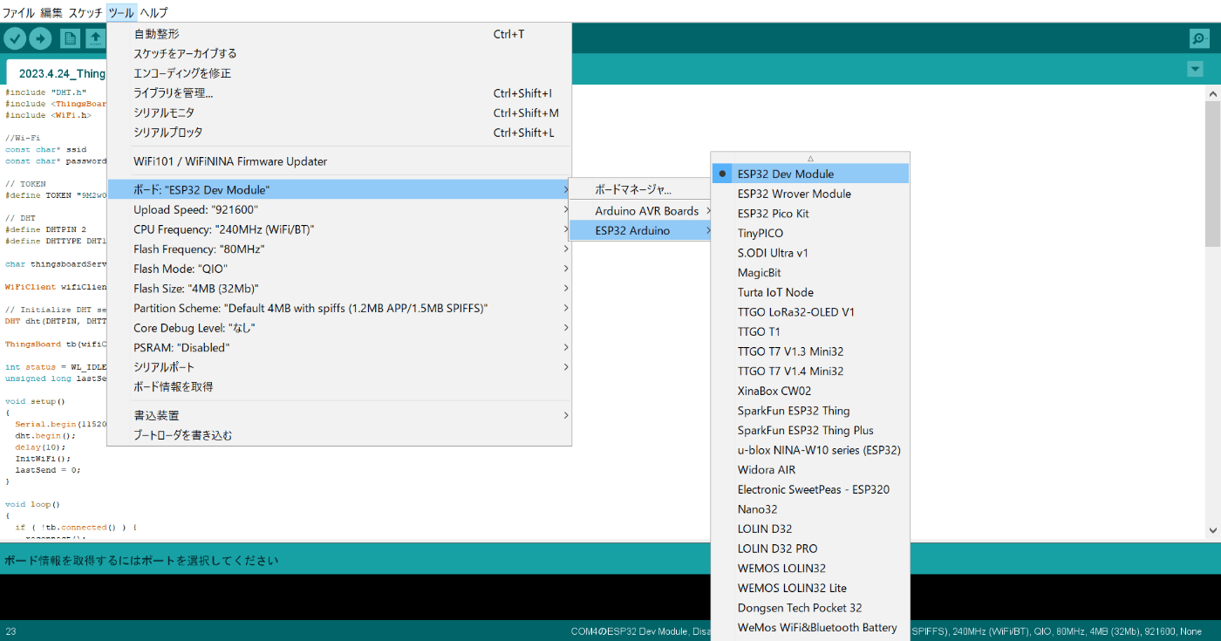Select the ESP32 Dev Module board

(x=811, y=174)
